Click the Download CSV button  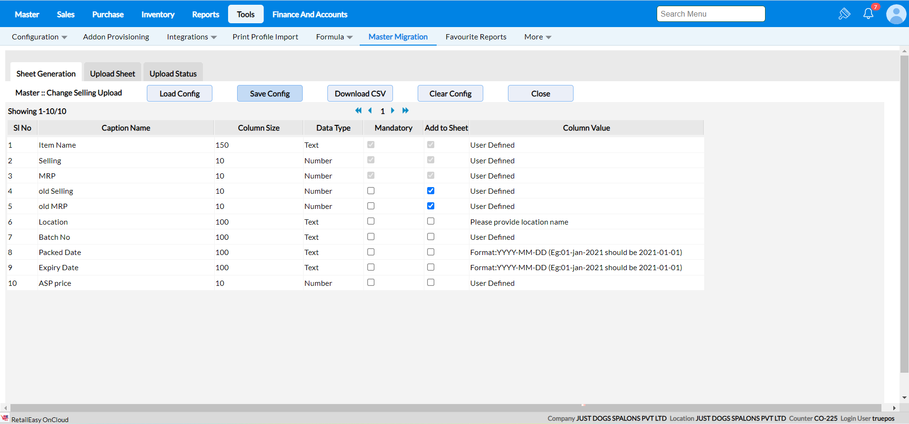[360, 94]
